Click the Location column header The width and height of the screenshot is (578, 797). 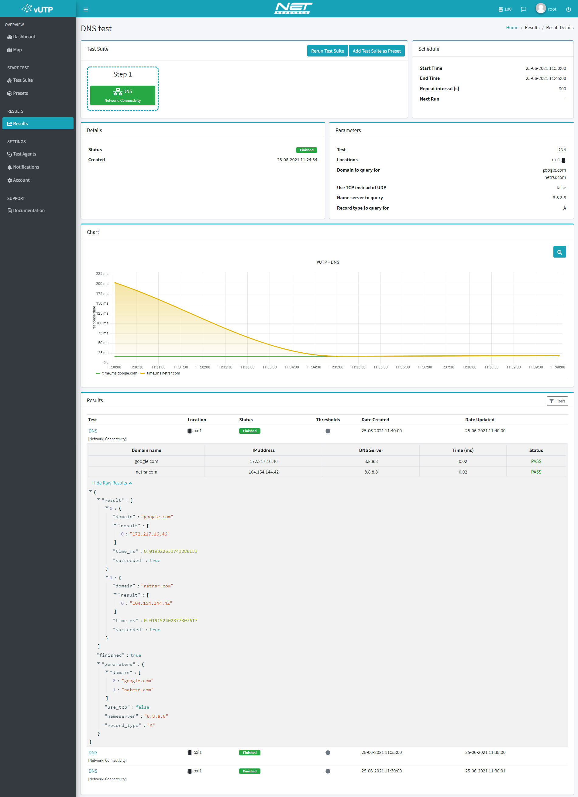pos(197,419)
